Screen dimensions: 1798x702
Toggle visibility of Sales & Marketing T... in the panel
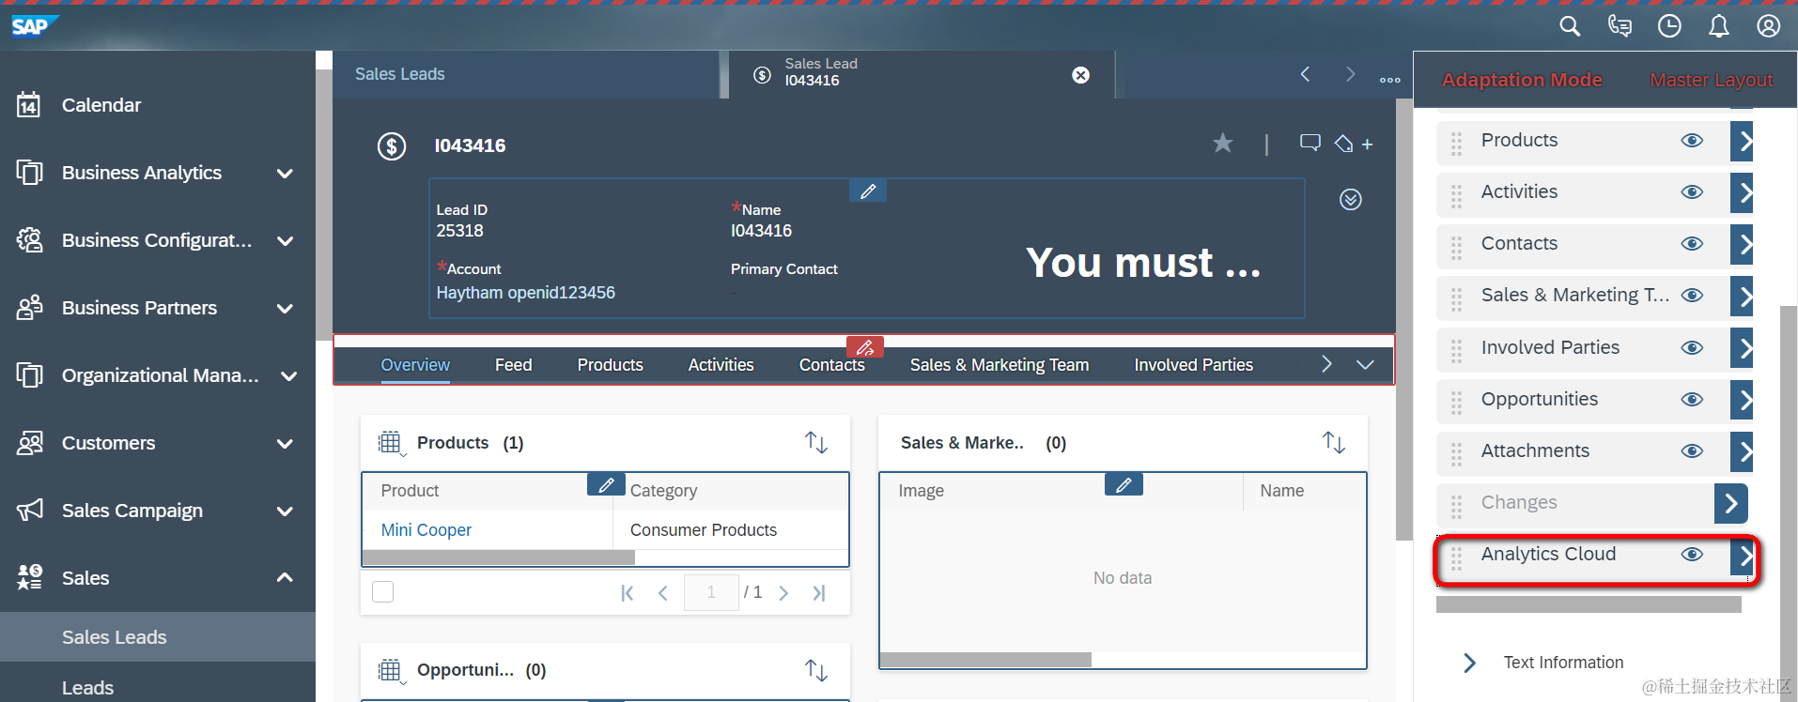[1692, 296]
